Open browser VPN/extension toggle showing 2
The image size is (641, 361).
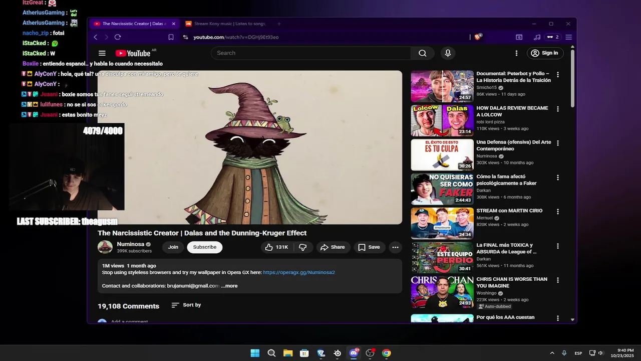coord(553,37)
